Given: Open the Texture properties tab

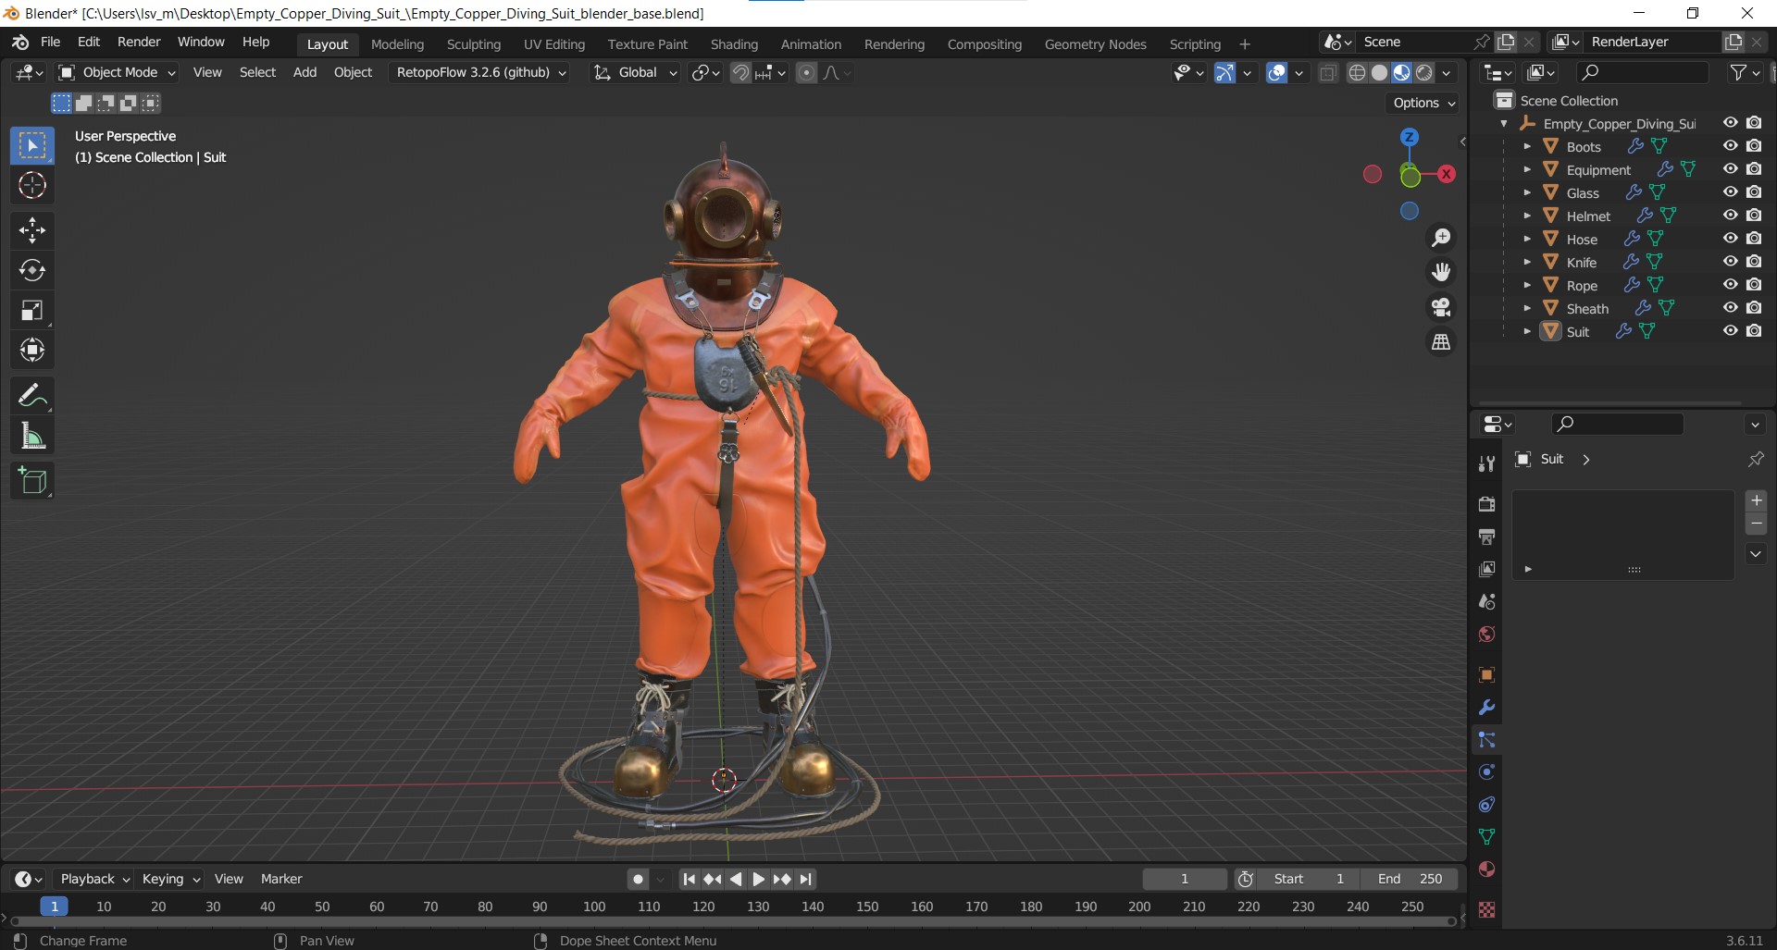Looking at the screenshot, I should coord(1486,910).
